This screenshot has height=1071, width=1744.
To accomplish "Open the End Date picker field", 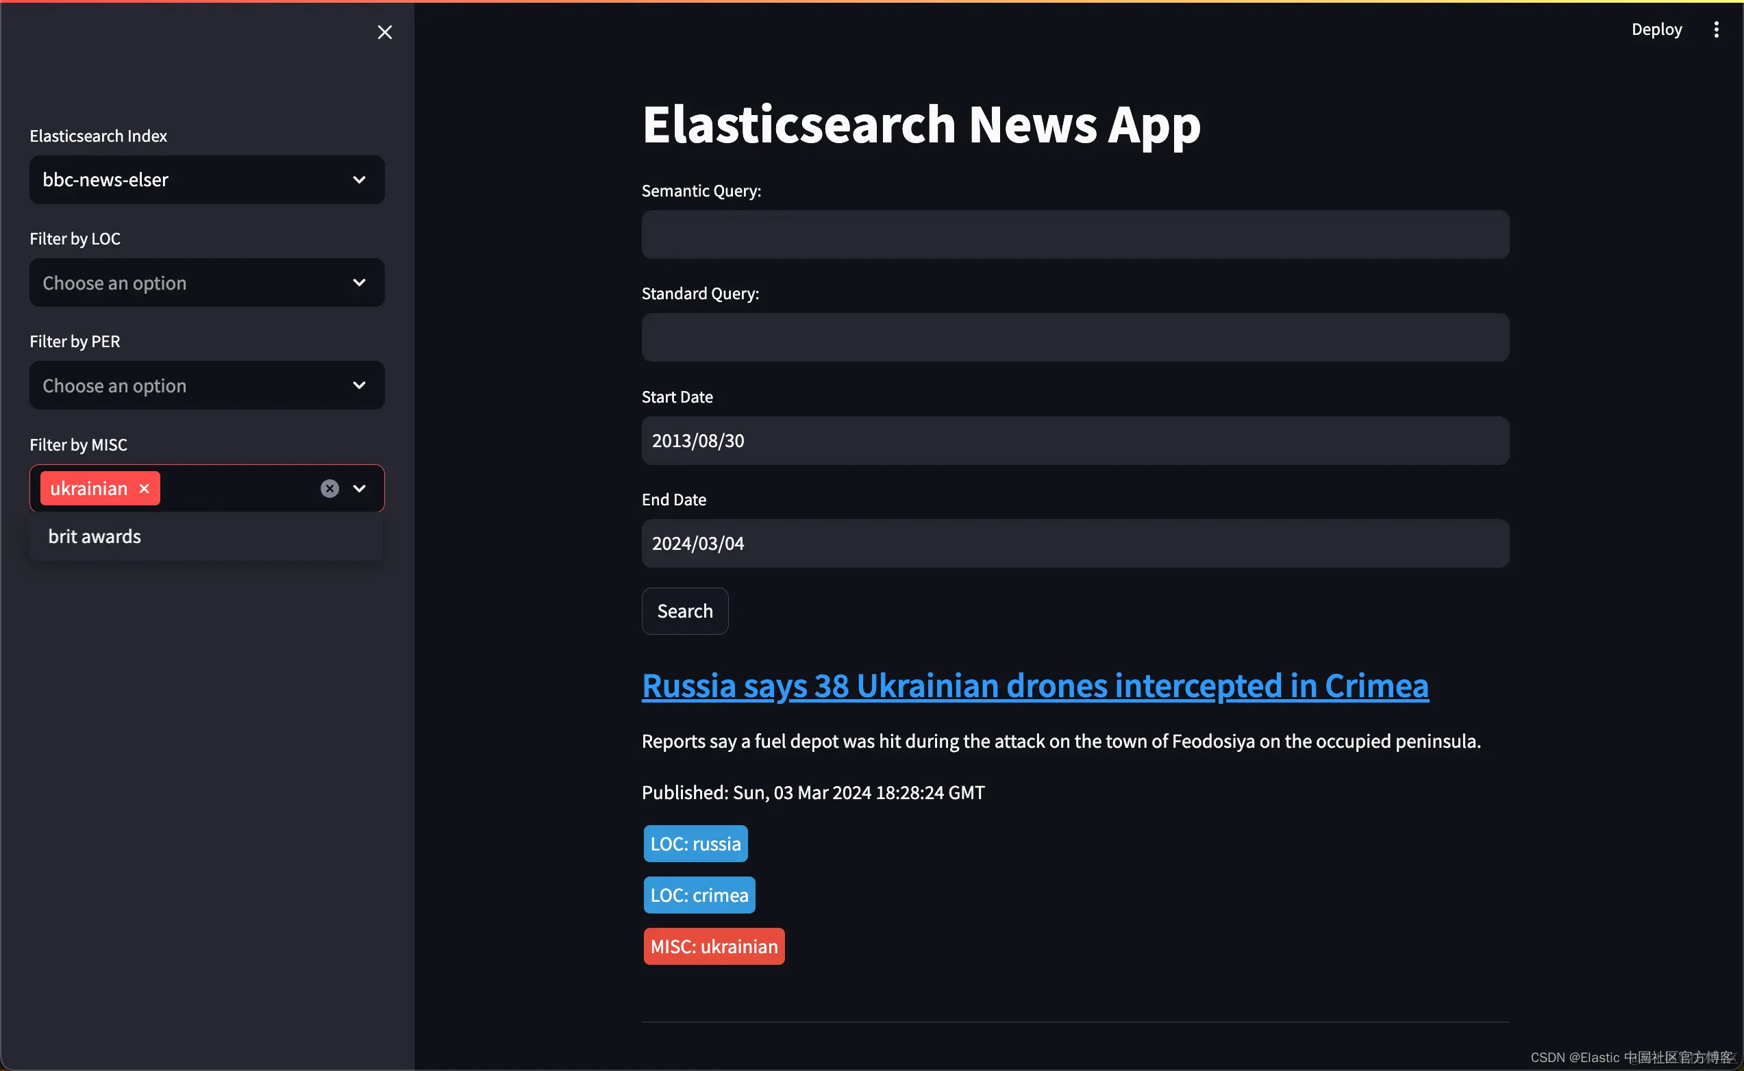I will point(1075,543).
